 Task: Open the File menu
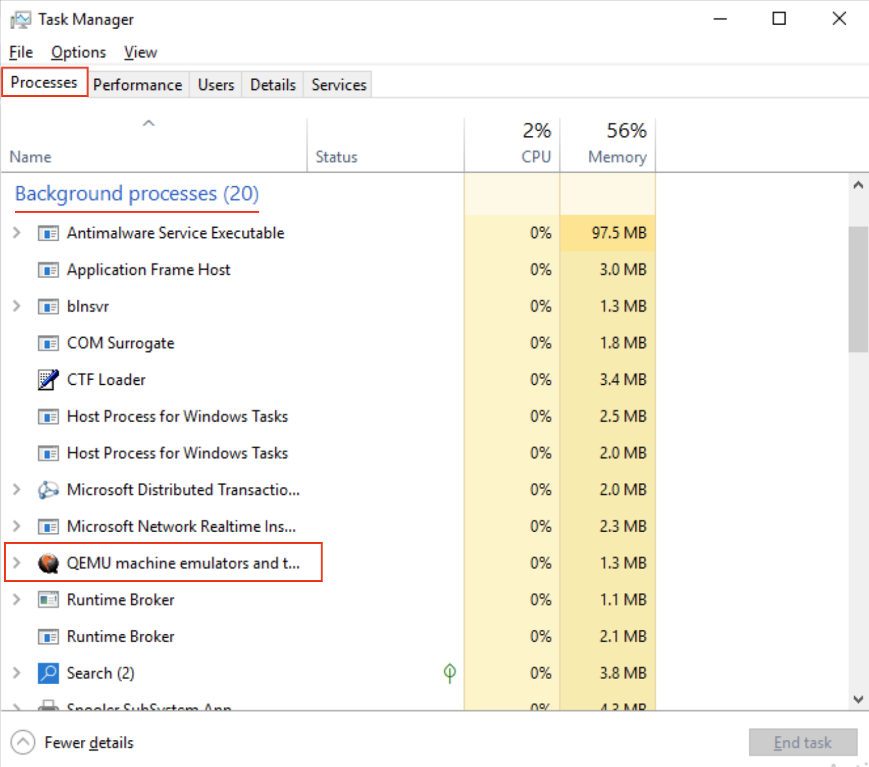click(x=21, y=52)
